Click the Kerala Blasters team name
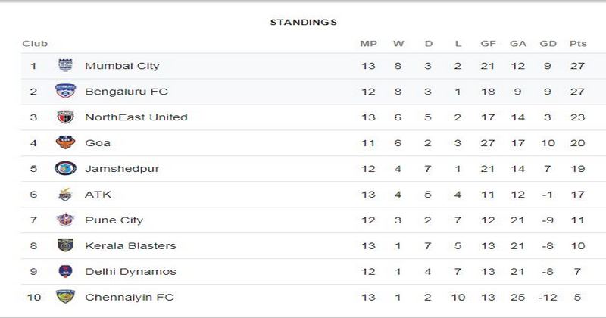This screenshot has width=606, height=318. pos(130,246)
